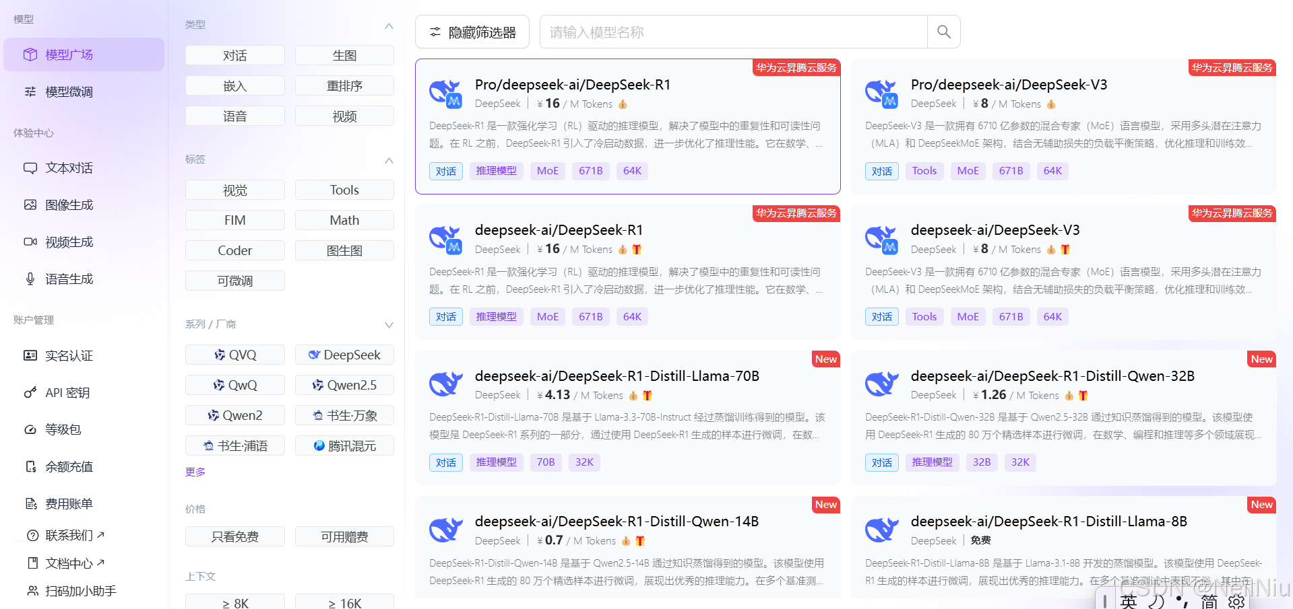This screenshot has width=1293, height=609.
Task: Click the 文档中心 book icon
Action: 32,563
